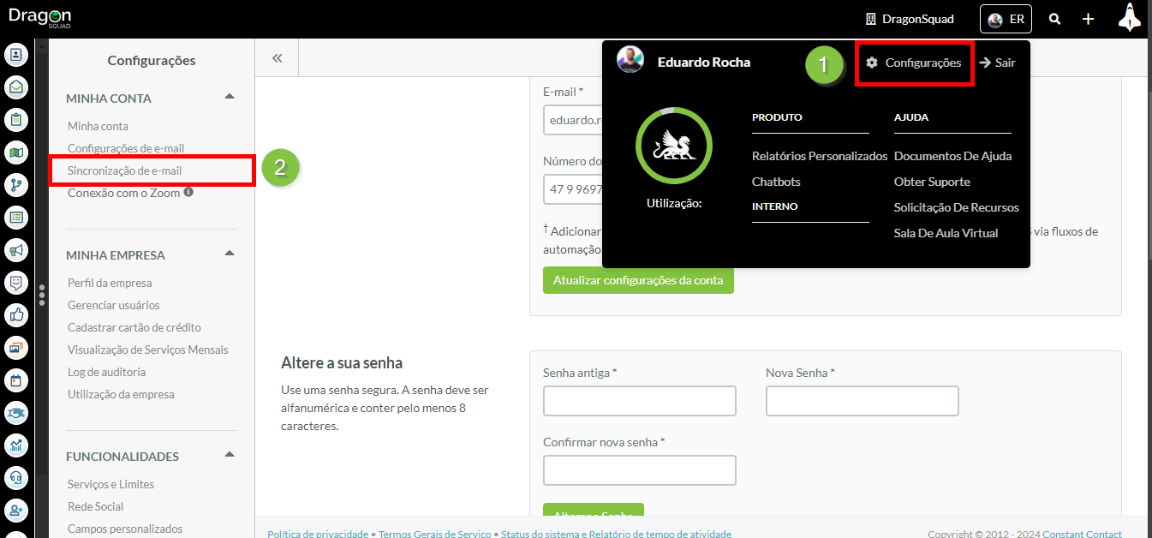Viewport: 1152px width, 538px height.
Task: Choose Sair to log out
Action: point(997,63)
